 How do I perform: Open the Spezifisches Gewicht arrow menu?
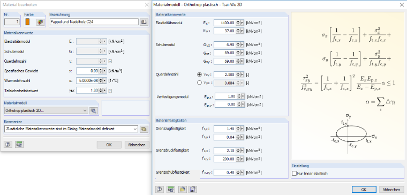(x=104, y=71)
